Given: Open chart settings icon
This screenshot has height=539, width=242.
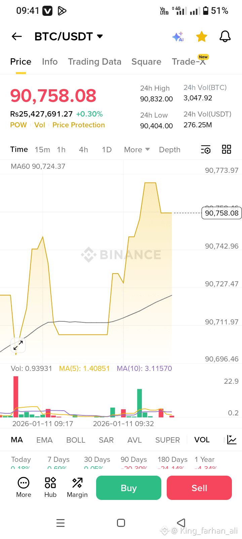Looking at the screenshot, I should click(206, 150).
